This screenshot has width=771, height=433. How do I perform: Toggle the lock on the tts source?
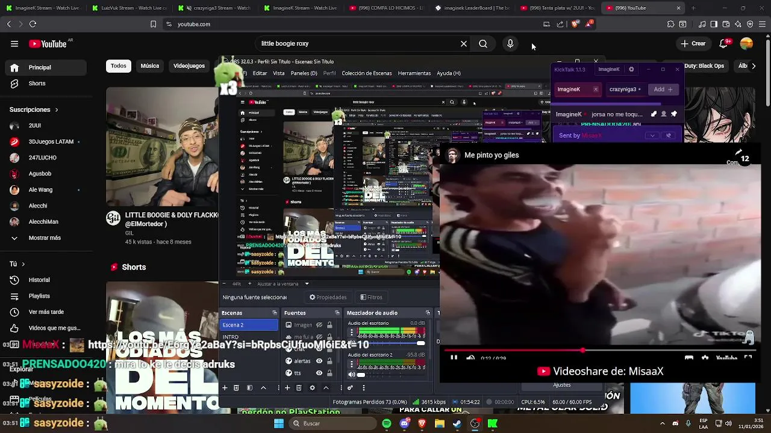pos(329,373)
